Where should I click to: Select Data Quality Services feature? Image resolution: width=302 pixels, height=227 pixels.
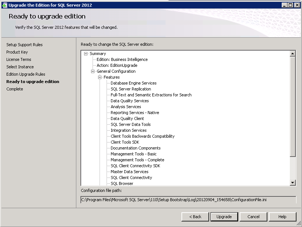(130, 101)
